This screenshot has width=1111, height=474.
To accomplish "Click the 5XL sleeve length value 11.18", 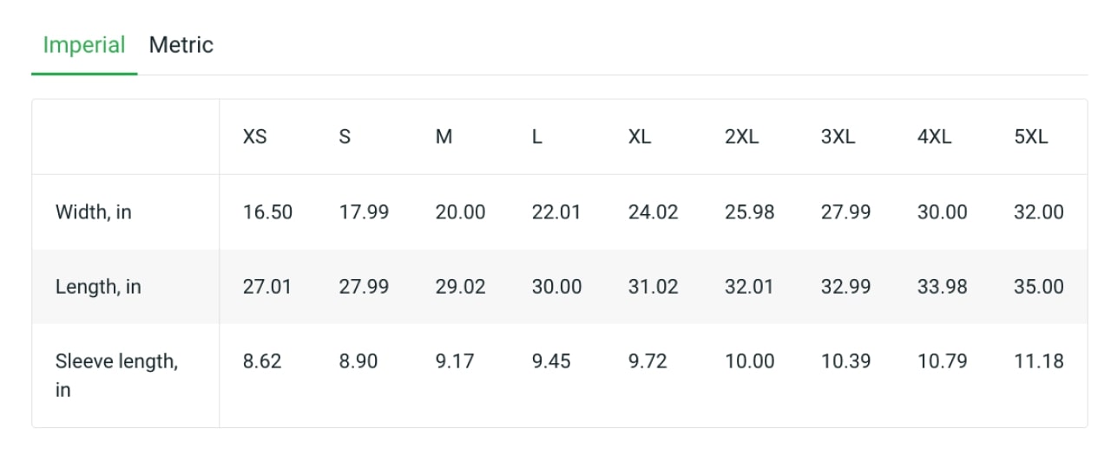I will coord(1038,361).
